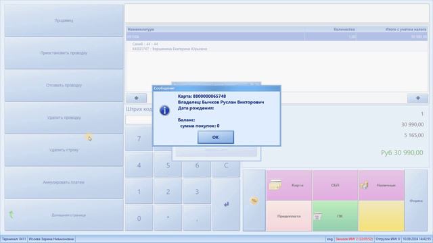Screen dimensions: 433x243
Task: Click the blank yellow payment button
Action: 382,216
